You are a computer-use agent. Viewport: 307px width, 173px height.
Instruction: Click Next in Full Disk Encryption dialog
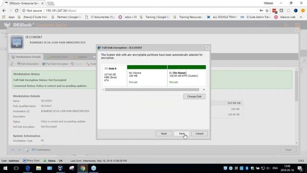coord(181,134)
